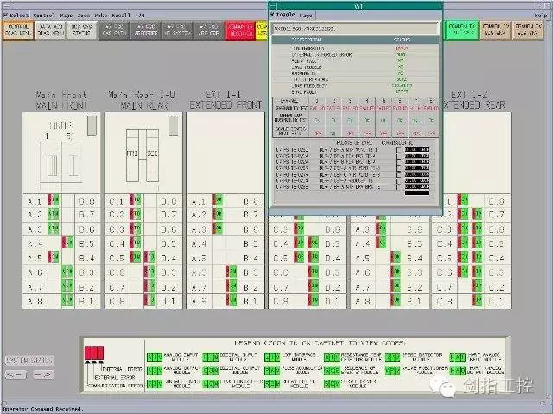Open the Help menu at top right

click(539, 16)
